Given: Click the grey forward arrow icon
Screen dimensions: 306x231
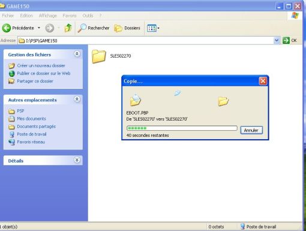Looking at the screenshot, I should pos(50,28).
